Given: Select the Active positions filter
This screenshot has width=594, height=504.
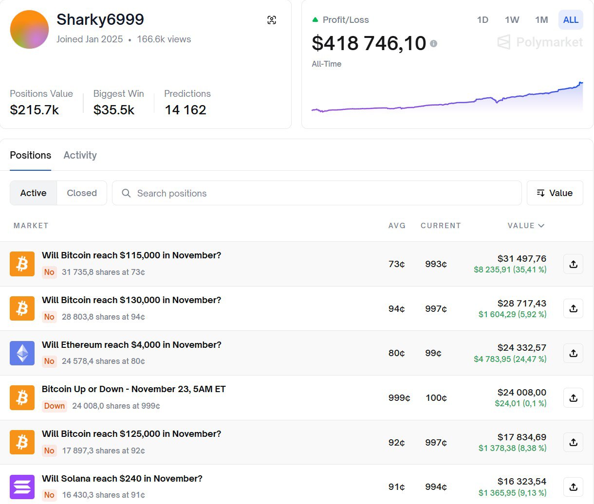Looking at the screenshot, I should click(x=34, y=193).
